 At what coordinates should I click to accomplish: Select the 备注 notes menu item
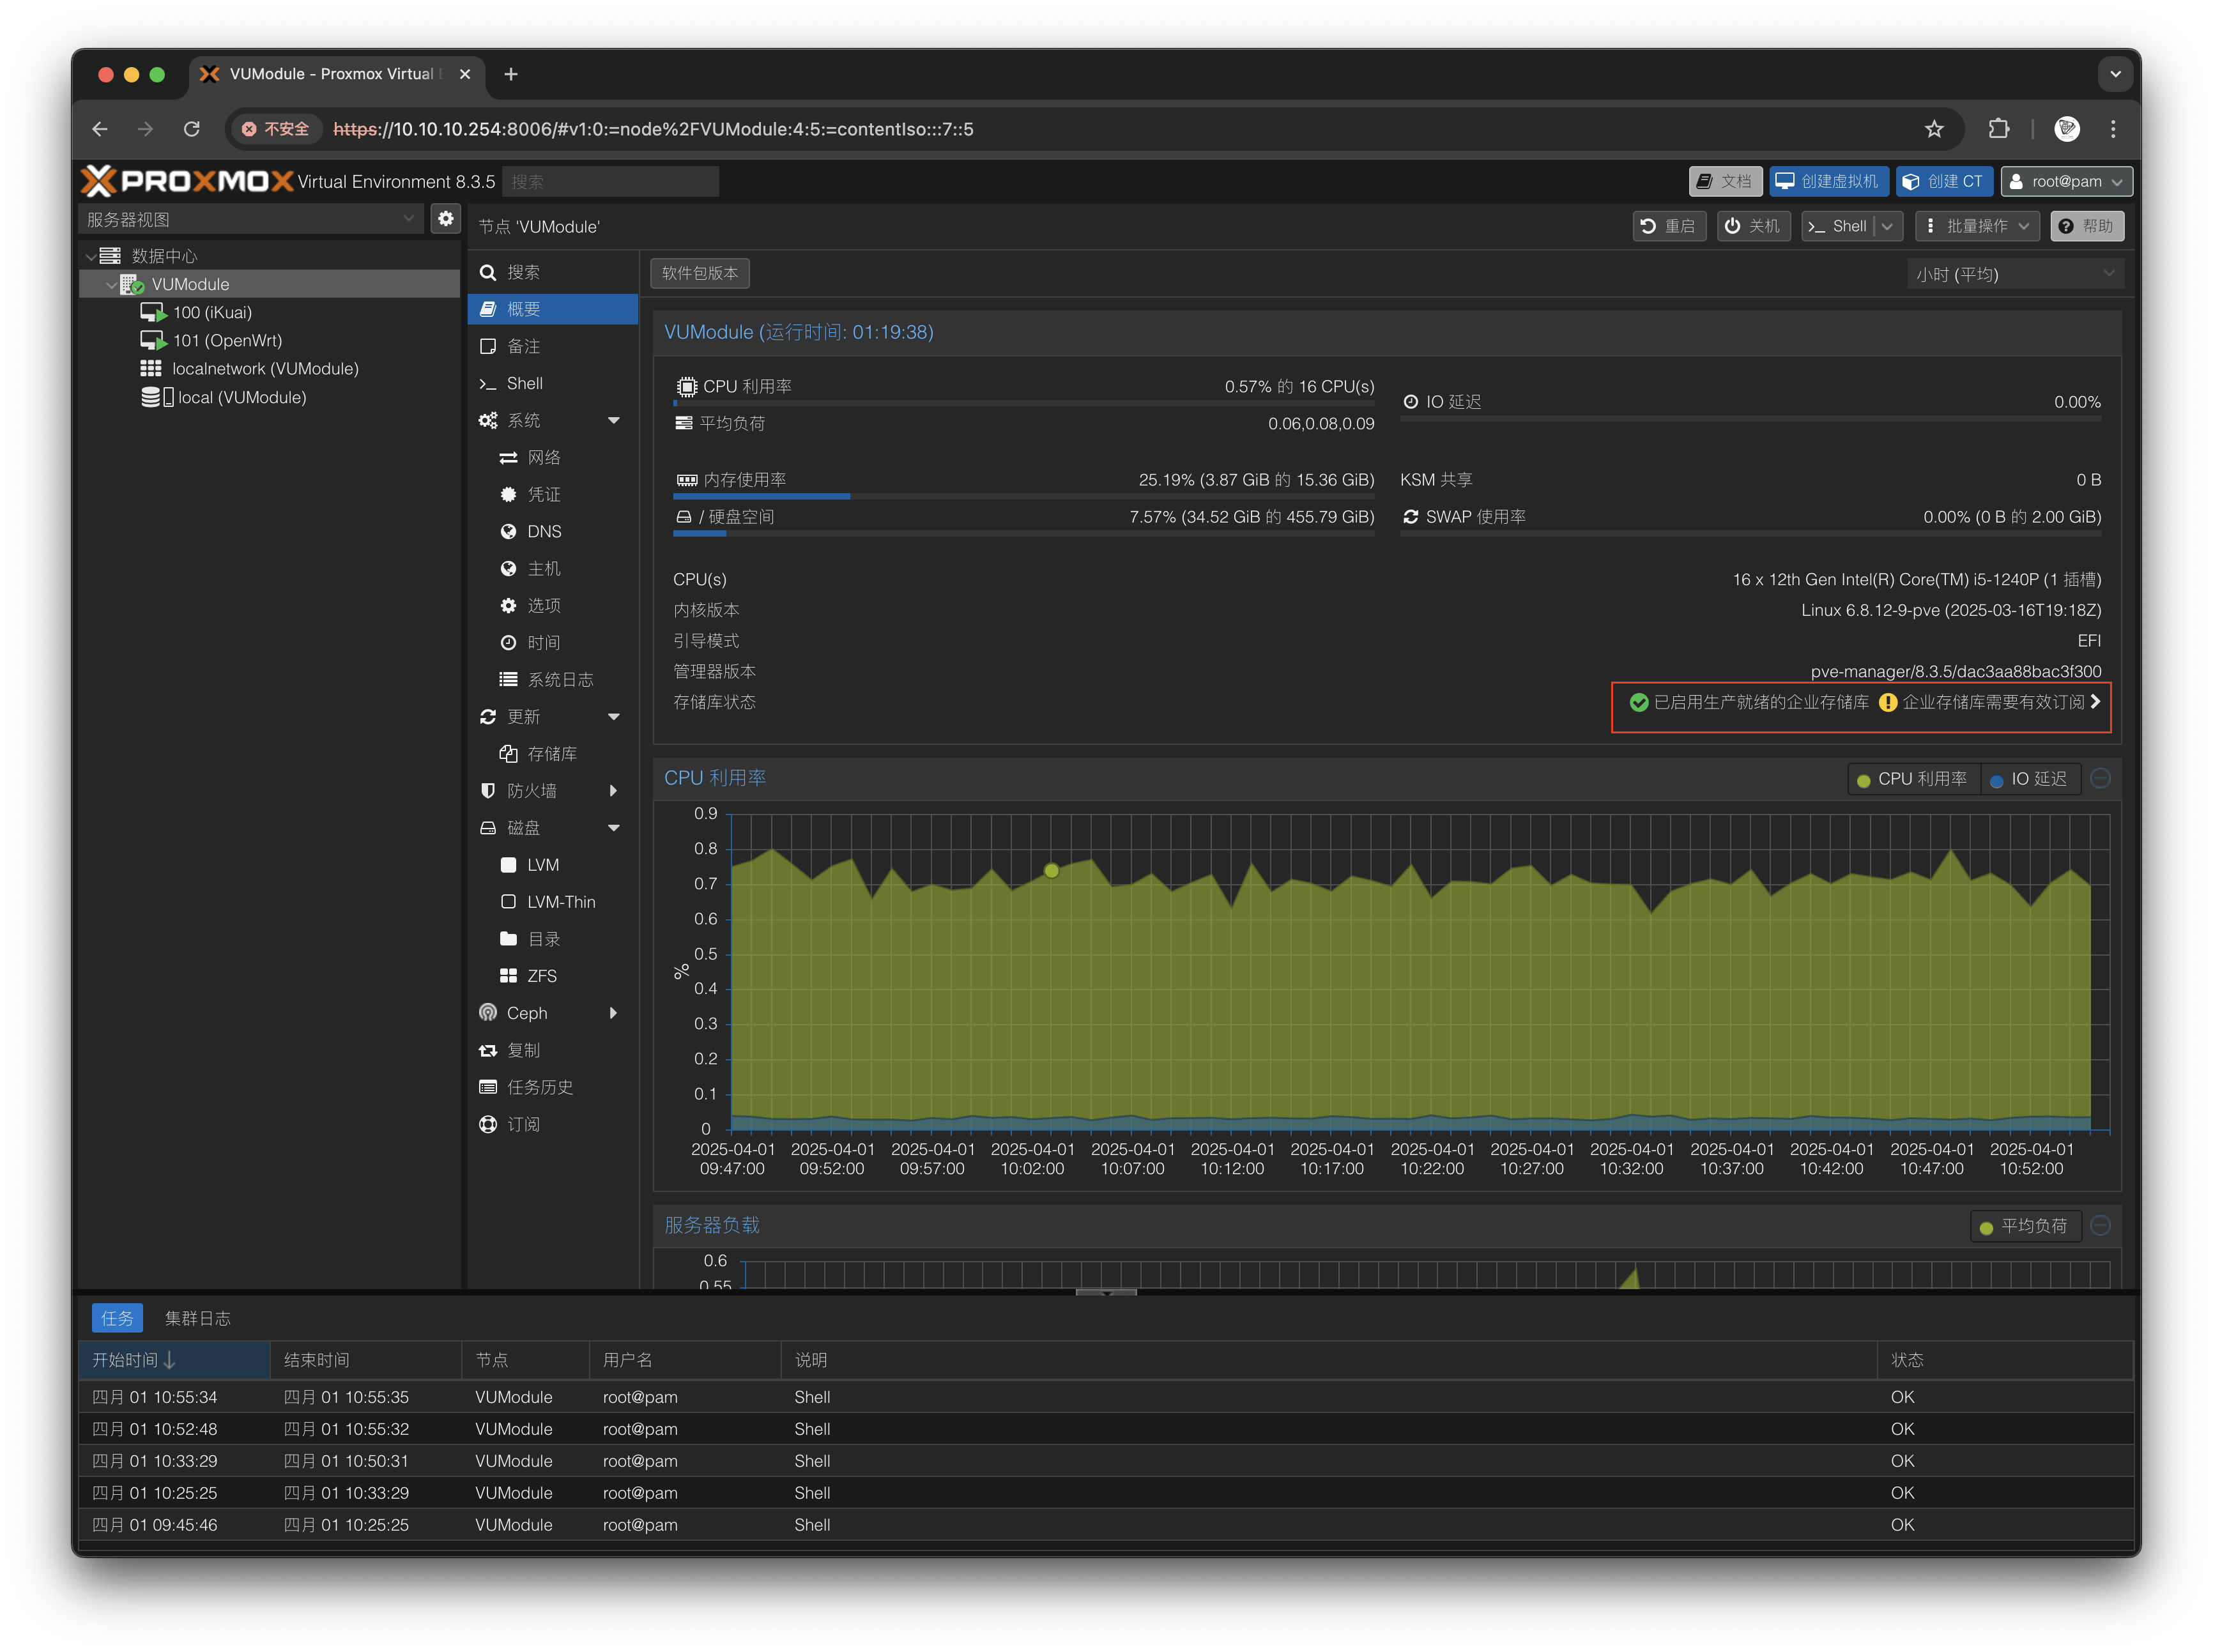point(523,346)
